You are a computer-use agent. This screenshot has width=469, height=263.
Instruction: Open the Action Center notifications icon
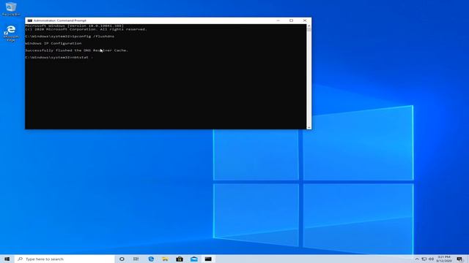(459, 259)
